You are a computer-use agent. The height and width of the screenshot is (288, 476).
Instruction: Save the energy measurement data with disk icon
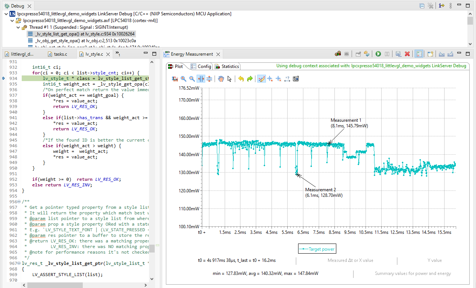click(x=398, y=54)
